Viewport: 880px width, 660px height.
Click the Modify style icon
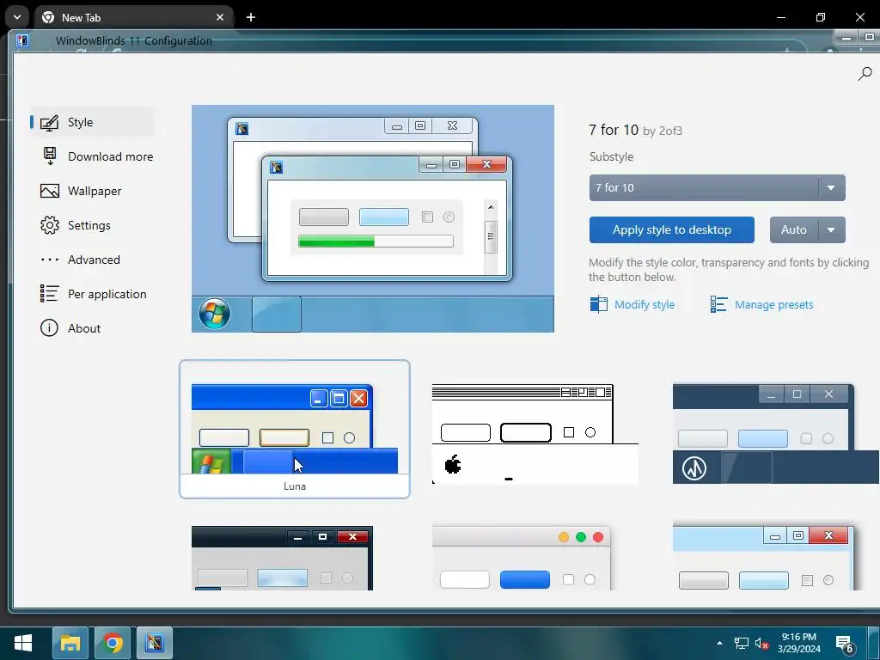point(599,304)
